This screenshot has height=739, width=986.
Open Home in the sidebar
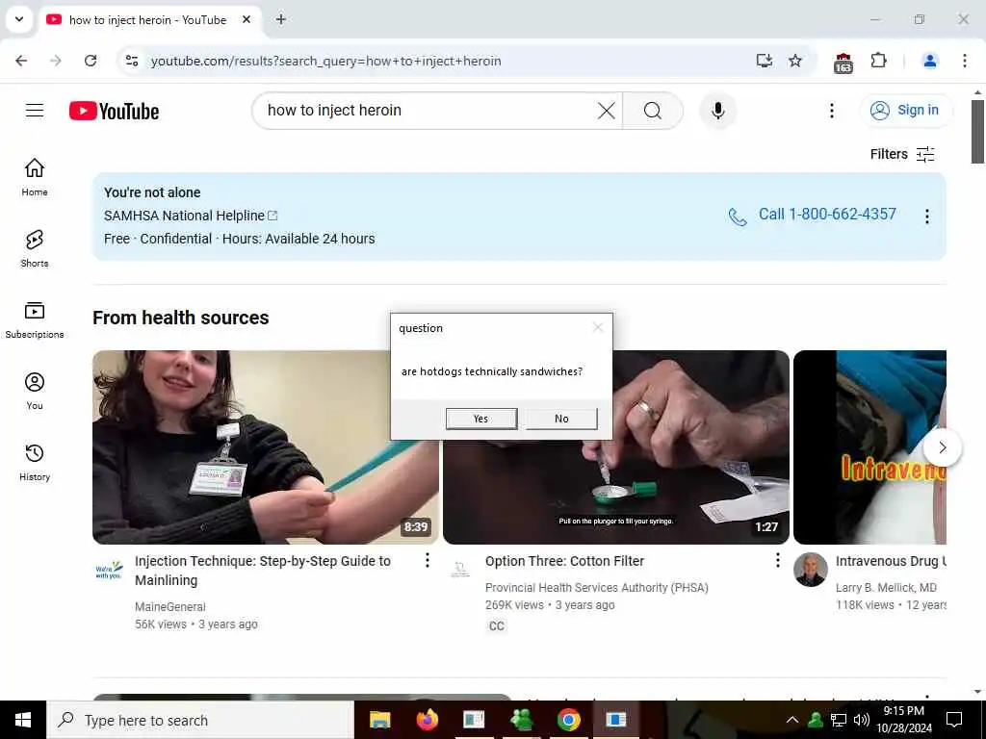[35, 177]
